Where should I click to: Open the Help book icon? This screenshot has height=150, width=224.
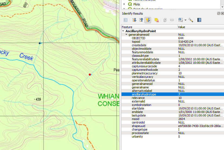pyautogui.click(x=199, y=20)
